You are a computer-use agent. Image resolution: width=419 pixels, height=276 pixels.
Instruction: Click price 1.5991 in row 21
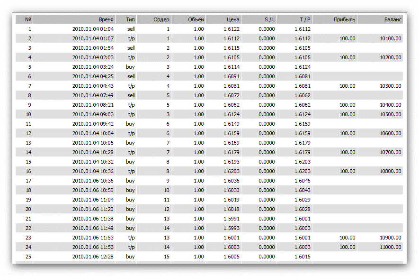click(x=232, y=219)
